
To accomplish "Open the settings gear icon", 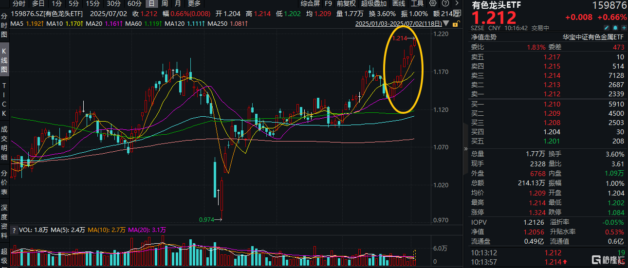I will [433, 3].
